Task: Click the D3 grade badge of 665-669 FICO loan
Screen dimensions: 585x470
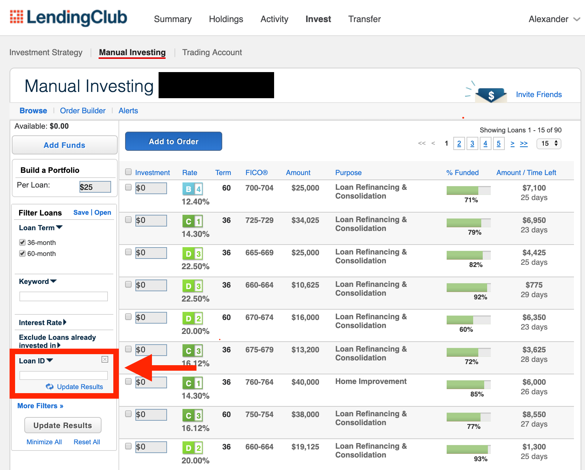Action: [192, 254]
